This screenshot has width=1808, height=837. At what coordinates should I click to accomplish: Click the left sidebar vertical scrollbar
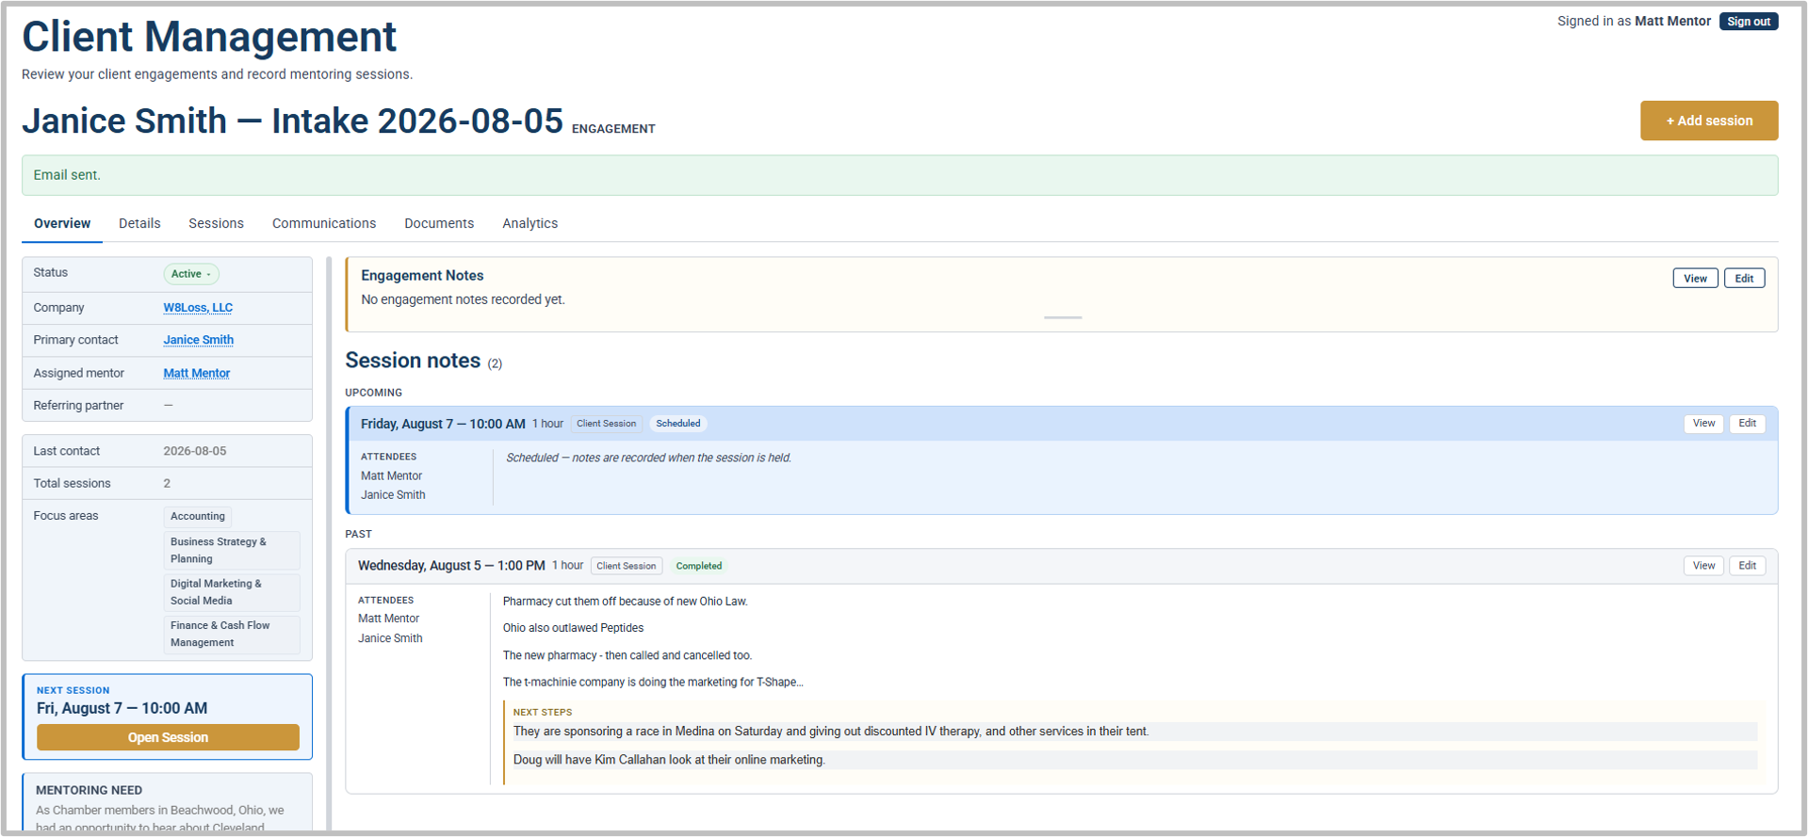(329, 543)
